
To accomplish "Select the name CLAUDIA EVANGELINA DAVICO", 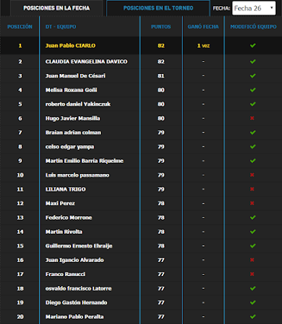I will point(87,61).
